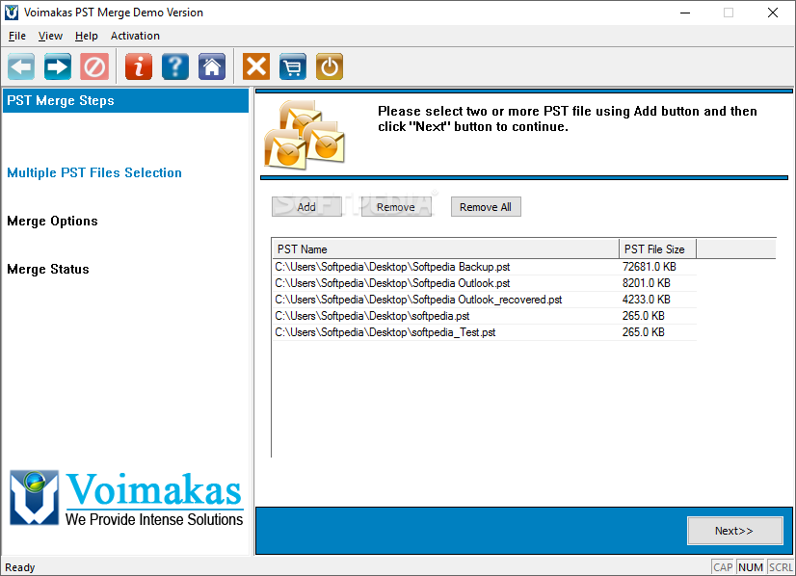This screenshot has width=796, height=576.
Task: Select the Merge Status step
Action: click(x=48, y=270)
